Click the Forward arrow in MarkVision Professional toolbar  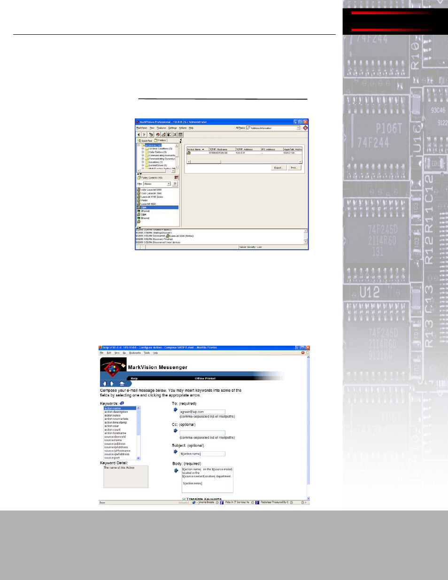144,134
